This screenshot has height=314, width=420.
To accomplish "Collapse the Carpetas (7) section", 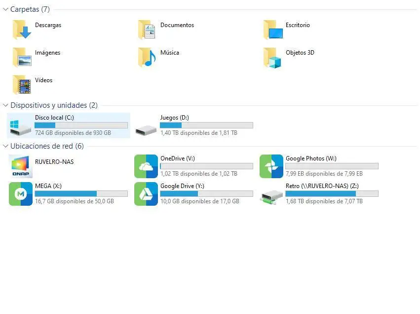I will [x=5, y=9].
